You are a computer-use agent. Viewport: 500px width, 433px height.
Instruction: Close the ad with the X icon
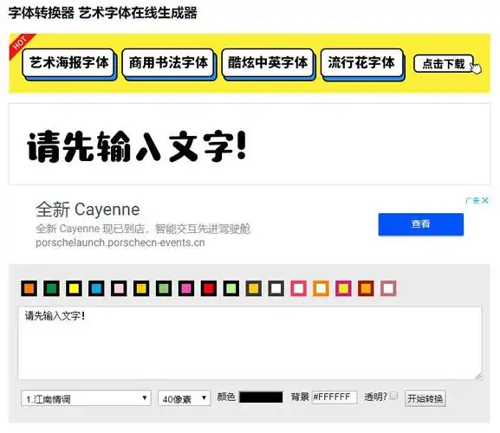point(485,200)
